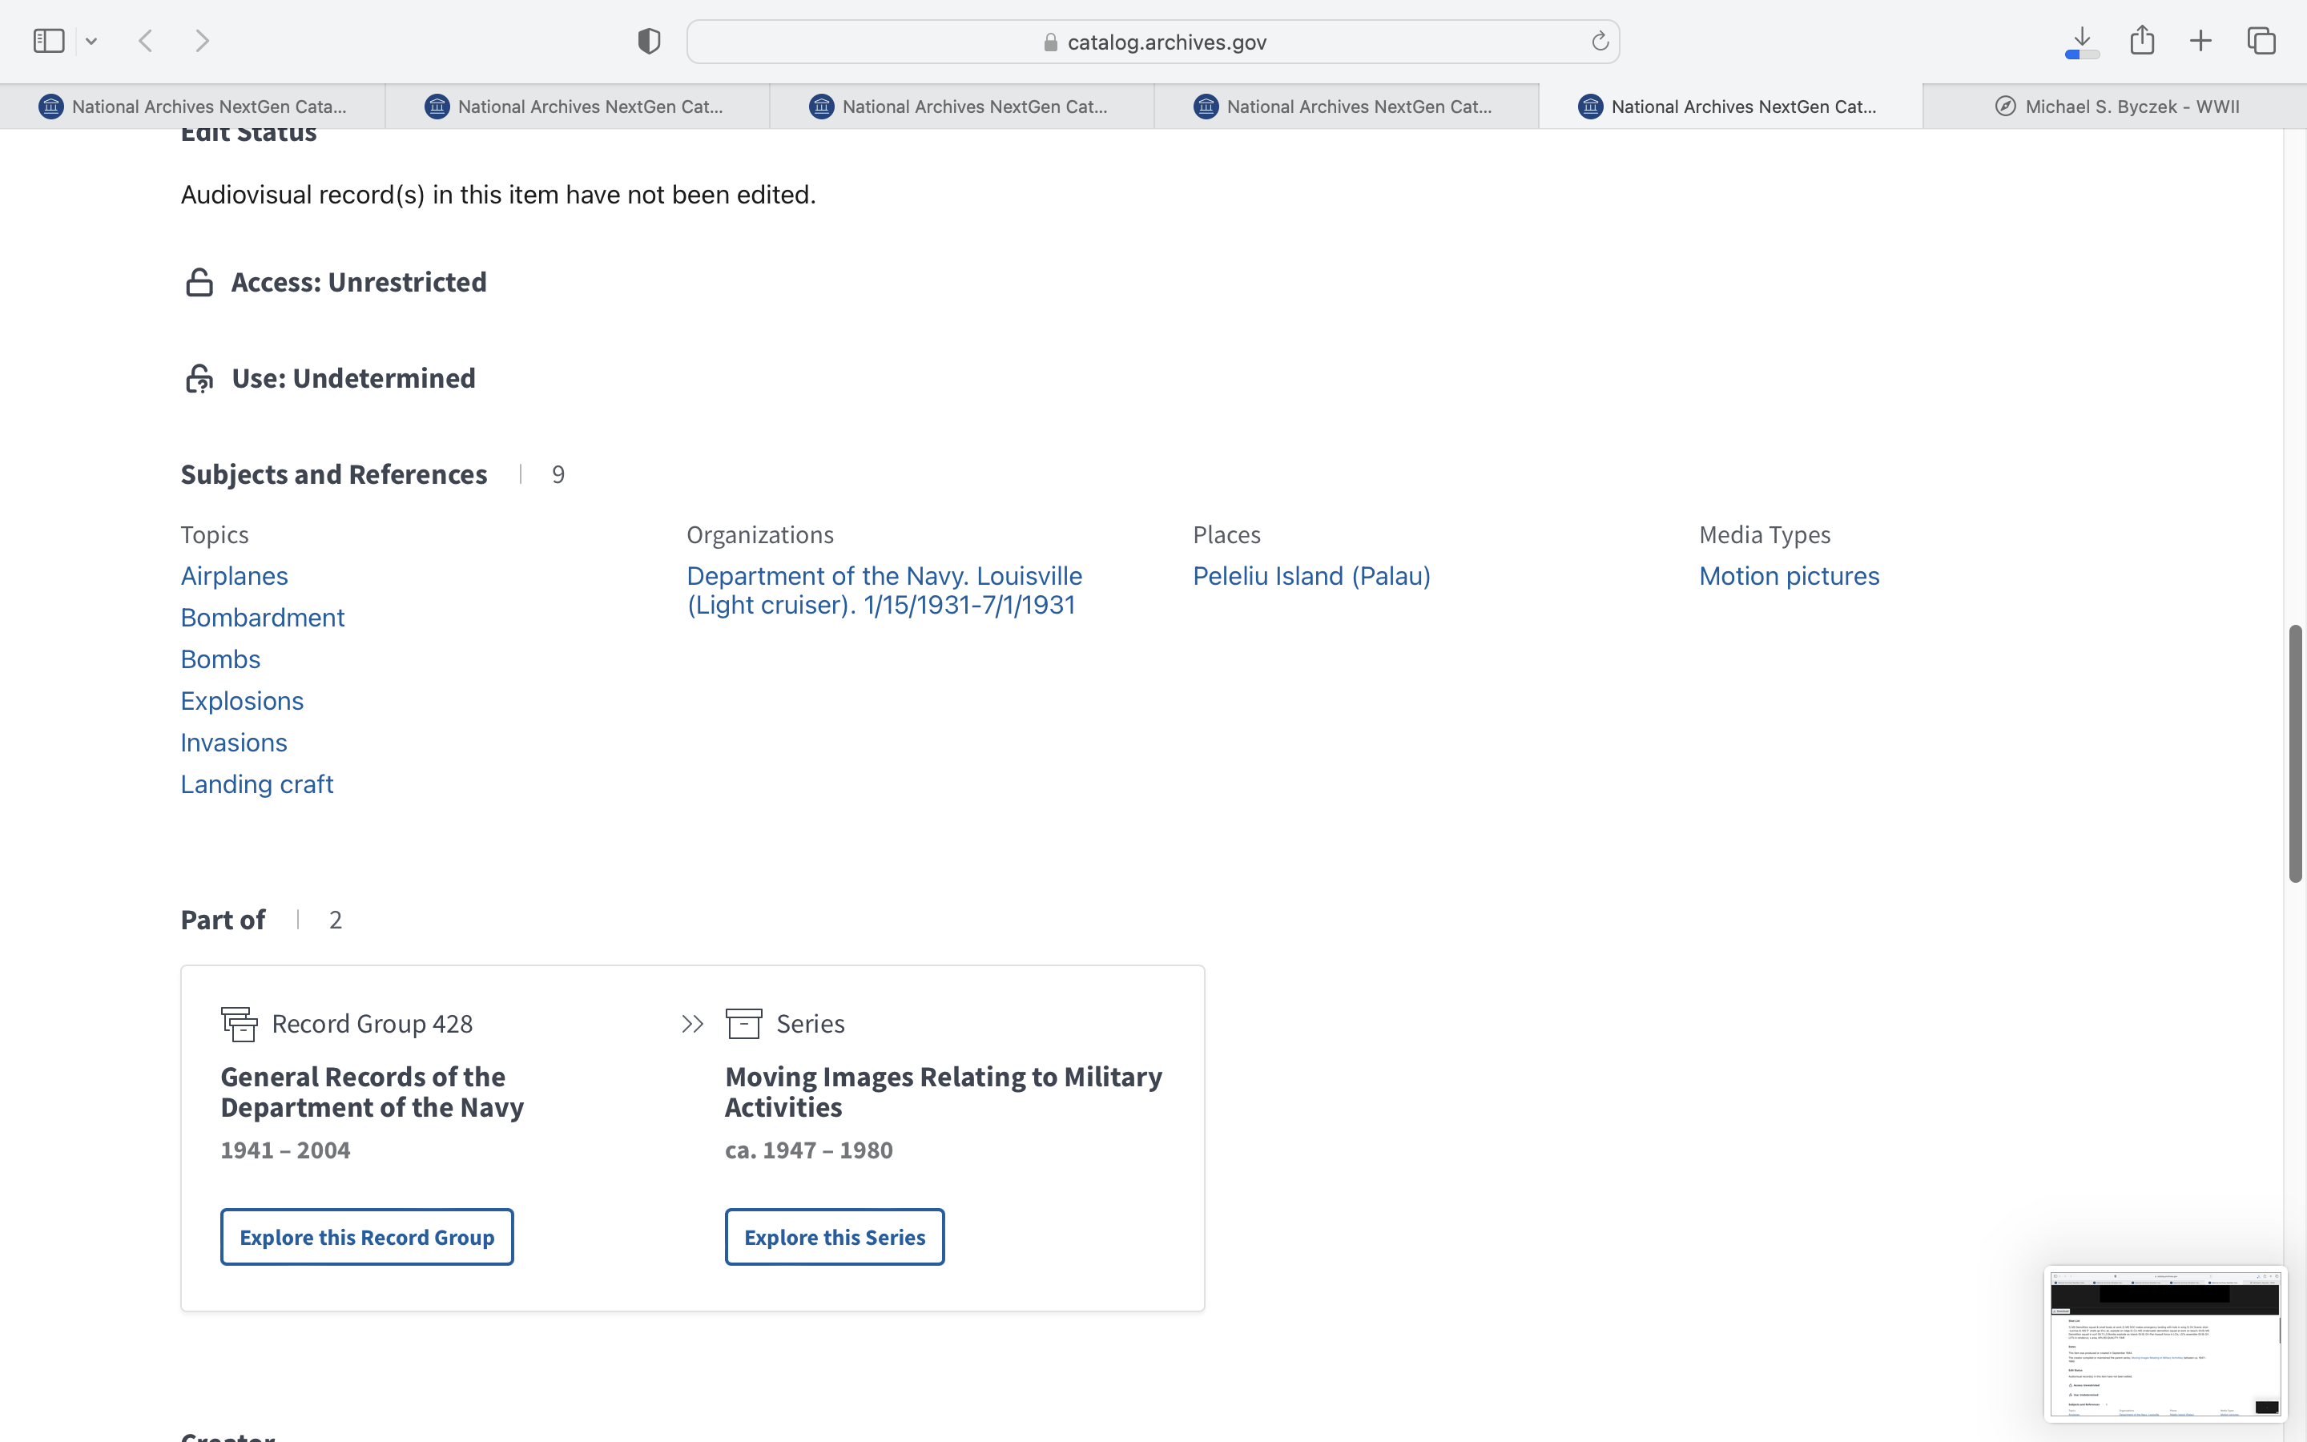Click the page's vertical scrollbar thumb
The width and height of the screenshot is (2307, 1442).
pos(2296,753)
